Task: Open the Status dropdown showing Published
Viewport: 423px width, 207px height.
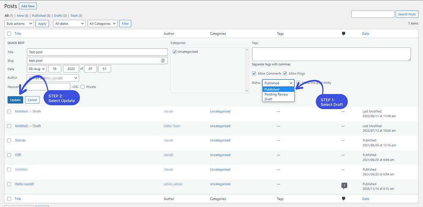Action: click(x=278, y=83)
